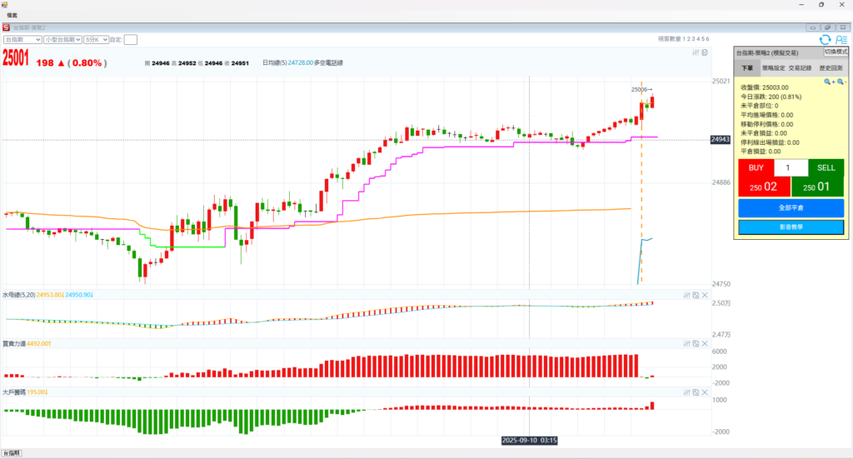
Task: Open the 檔案 menu
Action: pos(12,15)
